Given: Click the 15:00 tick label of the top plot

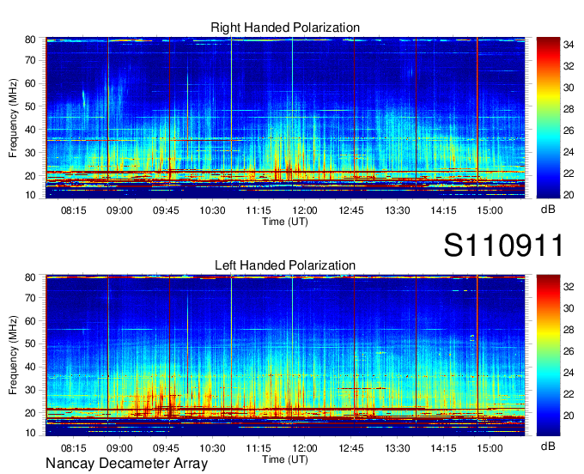Looking at the screenshot, I should [x=490, y=210].
